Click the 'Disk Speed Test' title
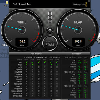Viewport: 100px width, 100px height. [x=22, y=4]
